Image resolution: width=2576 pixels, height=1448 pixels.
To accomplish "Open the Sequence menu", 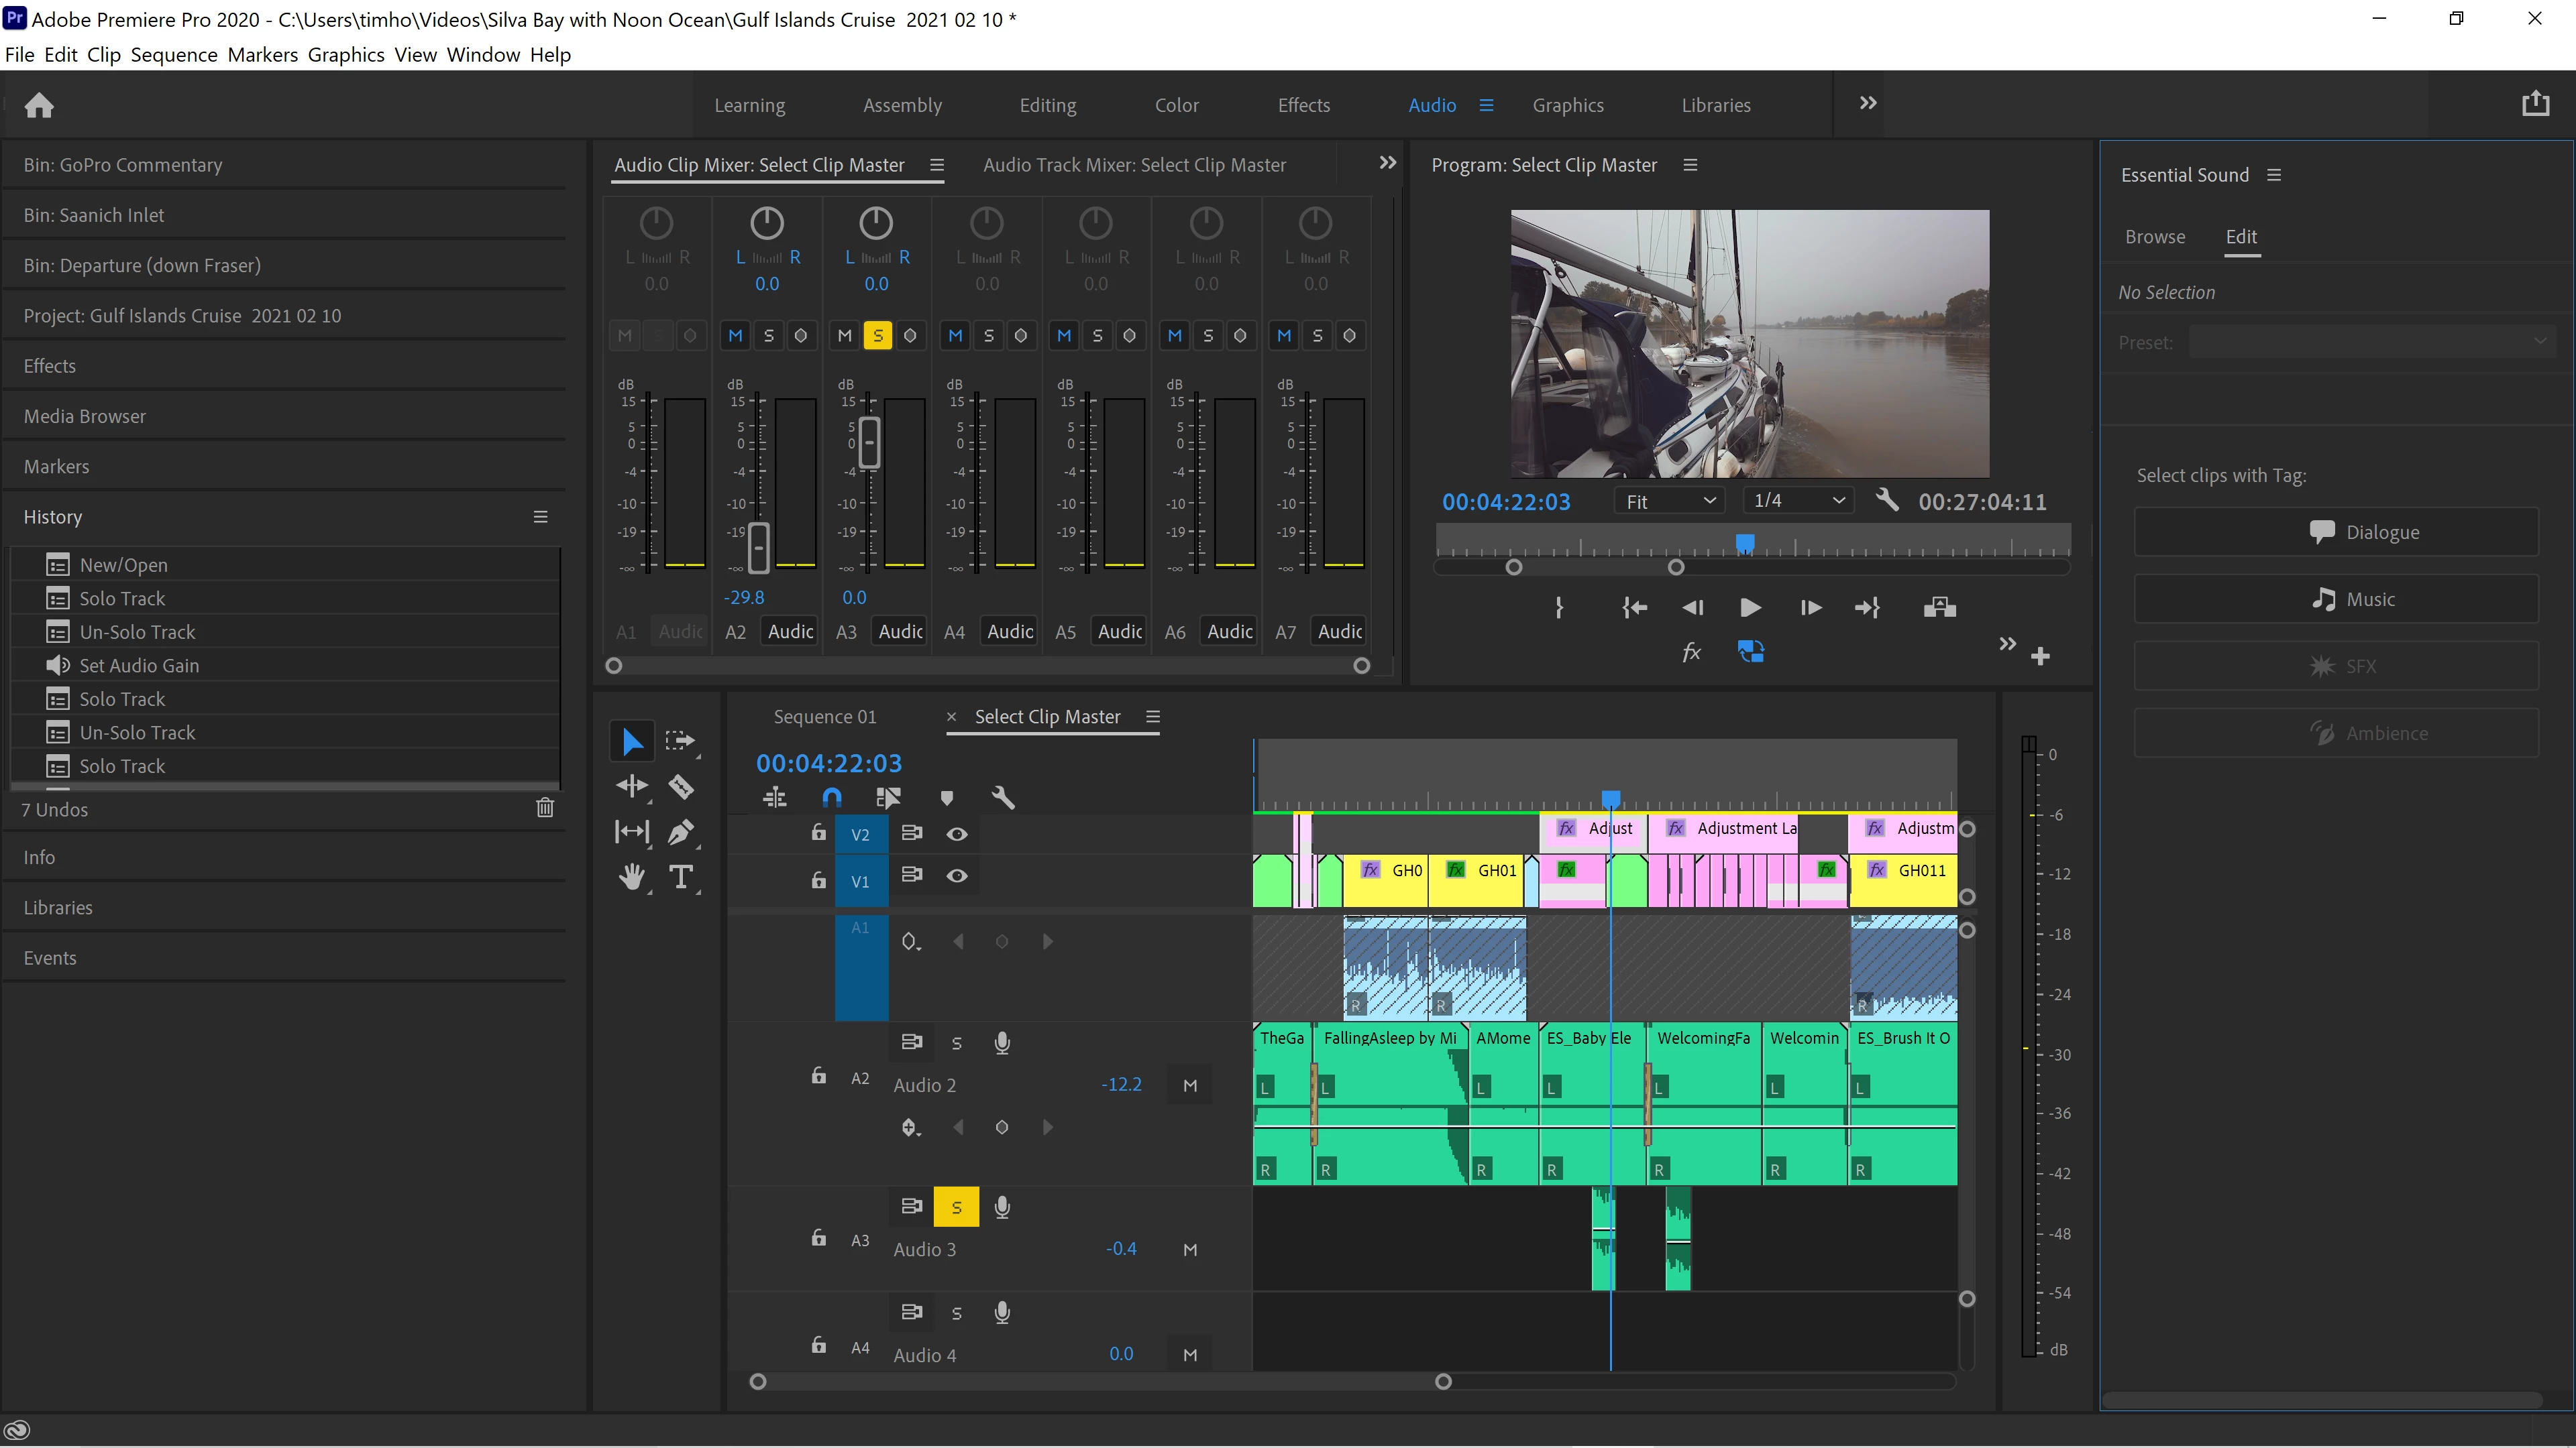I will pos(174,55).
